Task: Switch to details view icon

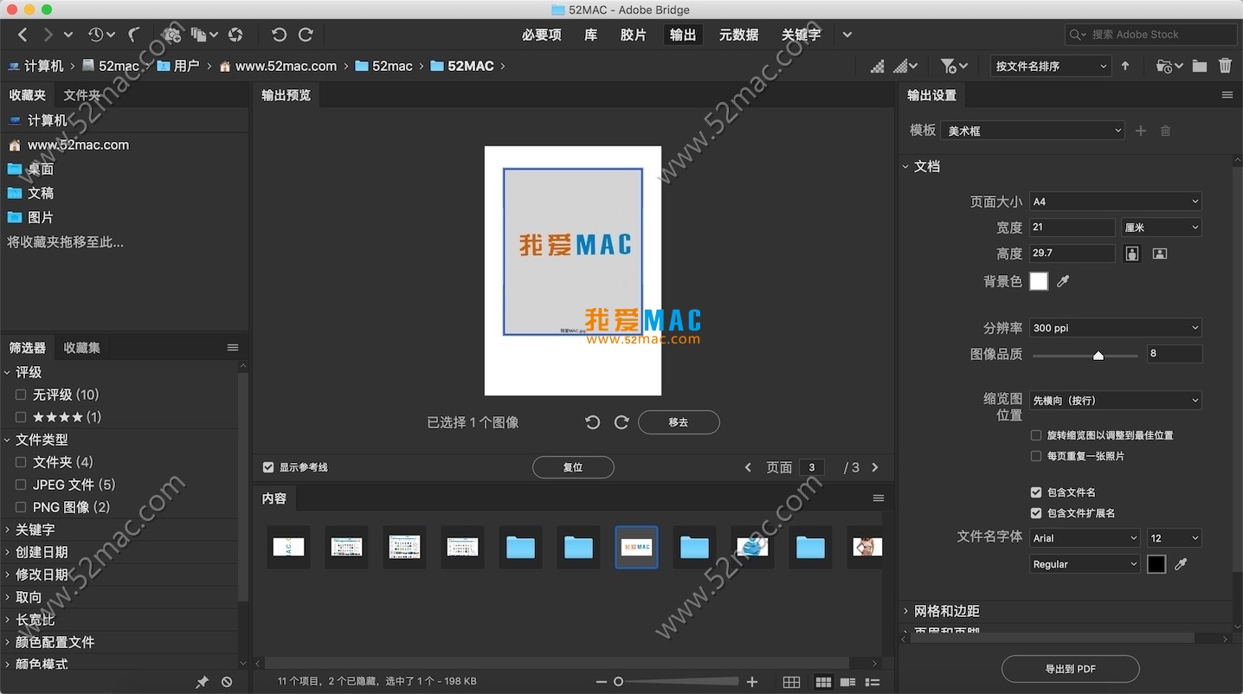Action: coord(848,682)
